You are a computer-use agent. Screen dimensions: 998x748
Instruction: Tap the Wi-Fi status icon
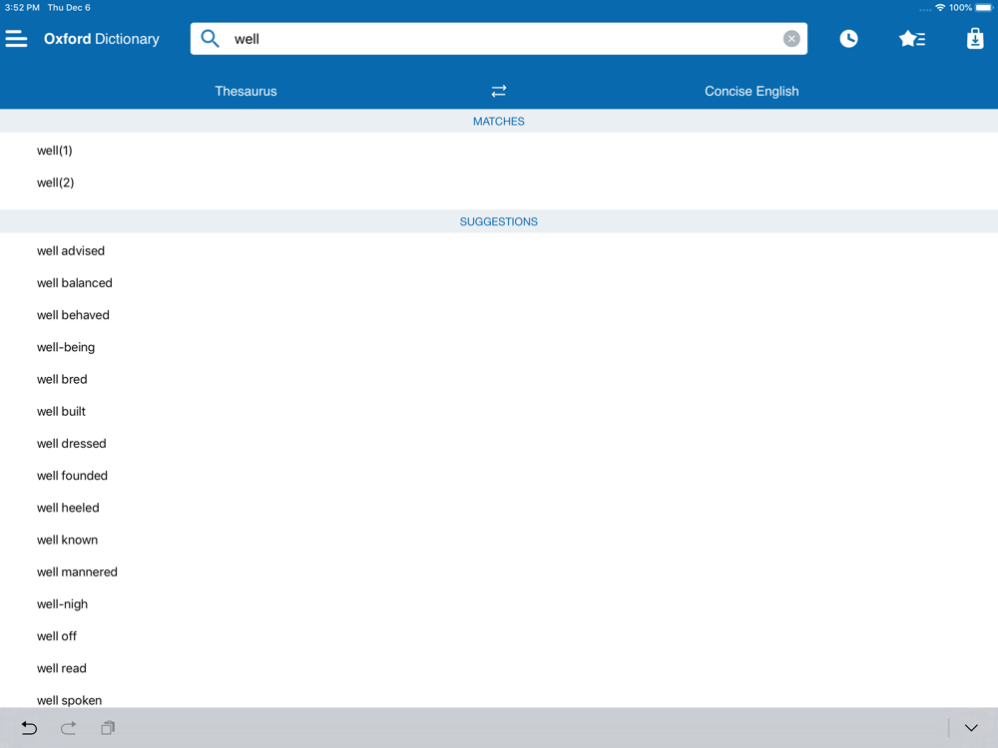(x=940, y=8)
